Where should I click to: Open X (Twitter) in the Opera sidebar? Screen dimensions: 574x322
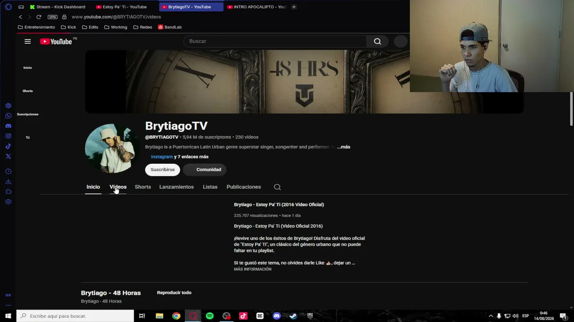pos(8,156)
